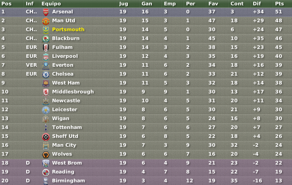The image size is (292, 185).
Task: Click the Leicester club crest
Action: (46, 110)
